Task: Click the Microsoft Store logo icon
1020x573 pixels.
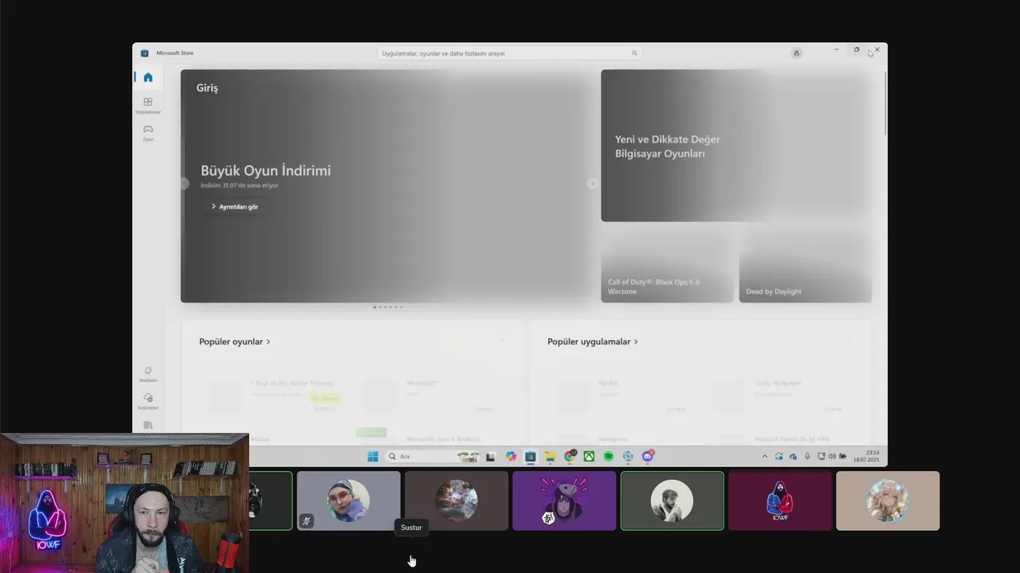Action: pos(144,53)
